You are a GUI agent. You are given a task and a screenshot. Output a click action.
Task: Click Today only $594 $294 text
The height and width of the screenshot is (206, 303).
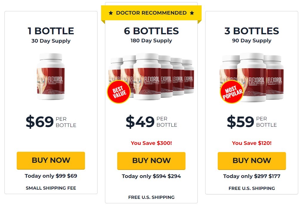[151, 176]
